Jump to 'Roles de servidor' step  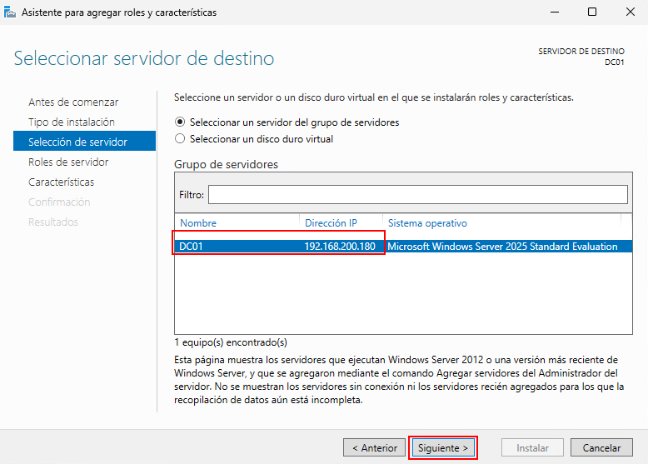pyautogui.click(x=68, y=162)
